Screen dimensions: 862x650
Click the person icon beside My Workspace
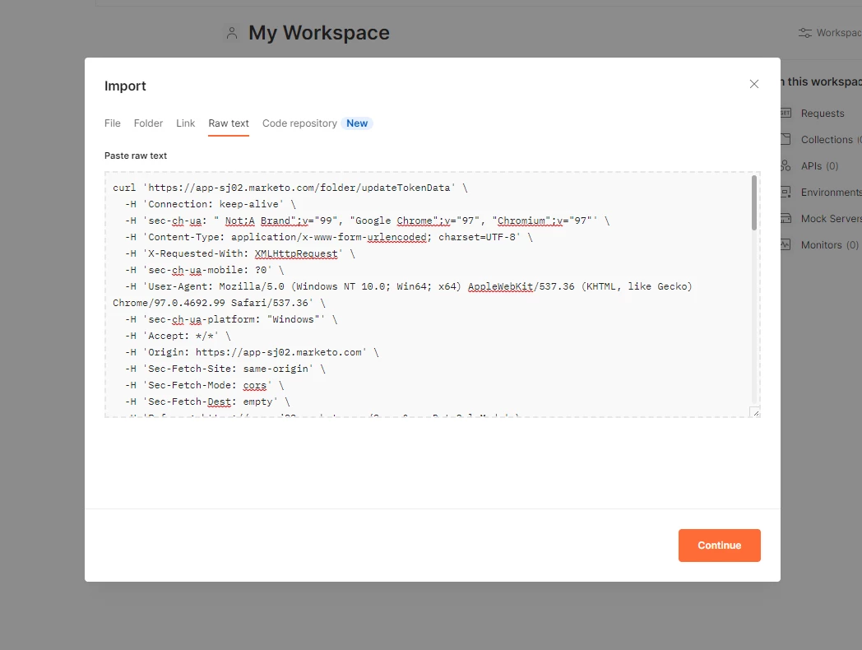232,33
